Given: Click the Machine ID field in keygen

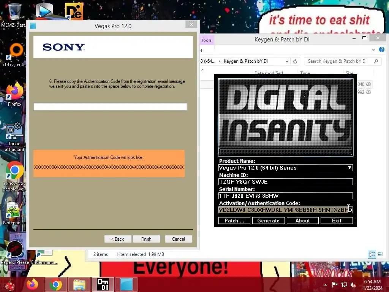Looking at the screenshot, I should tap(285, 182).
